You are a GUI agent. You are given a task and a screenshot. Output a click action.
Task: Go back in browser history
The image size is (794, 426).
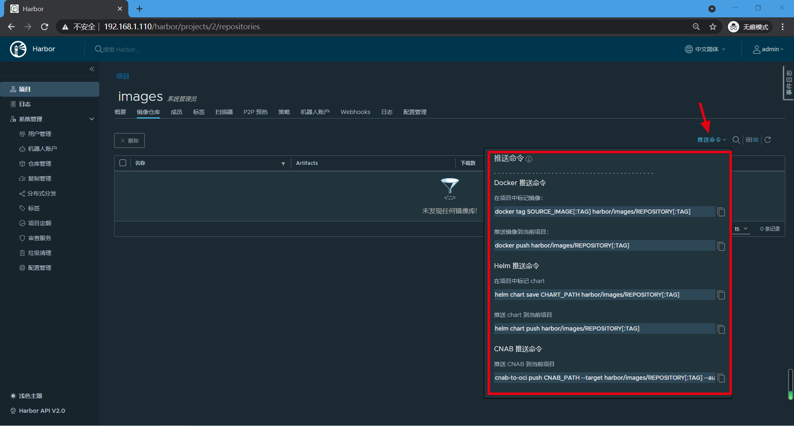coord(11,27)
